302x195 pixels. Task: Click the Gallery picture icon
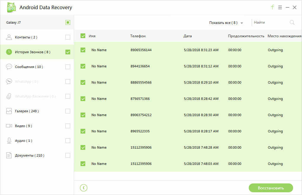tap(9, 111)
